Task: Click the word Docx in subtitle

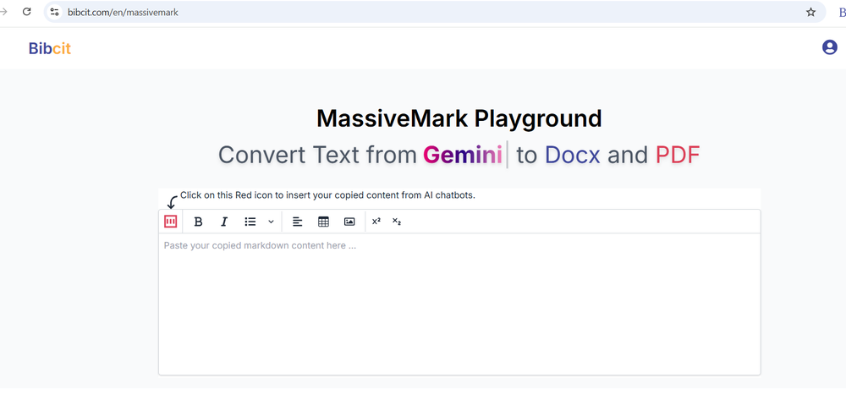Action: click(x=572, y=156)
